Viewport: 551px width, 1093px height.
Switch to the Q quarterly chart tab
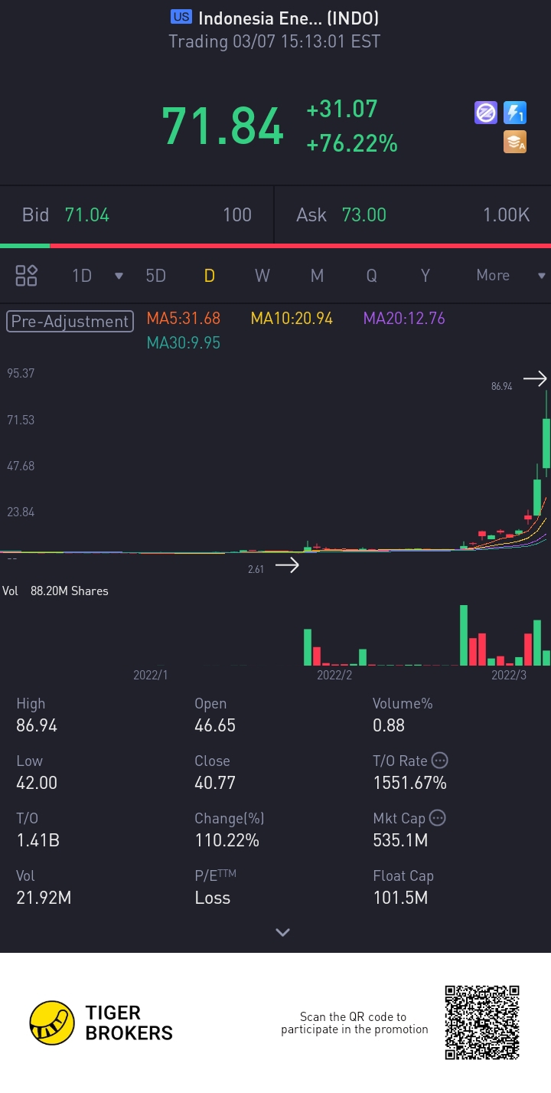point(371,276)
